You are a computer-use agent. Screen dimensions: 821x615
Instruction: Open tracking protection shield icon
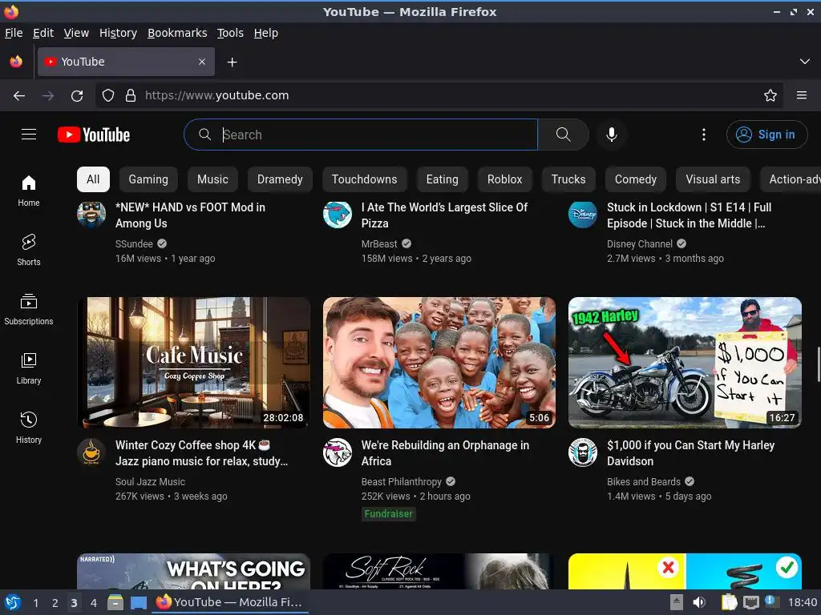coord(108,96)
